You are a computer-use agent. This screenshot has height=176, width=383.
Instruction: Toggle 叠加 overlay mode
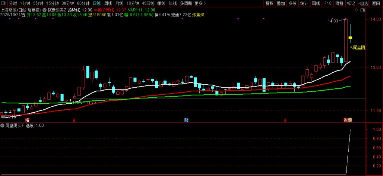tap(281, 3)
